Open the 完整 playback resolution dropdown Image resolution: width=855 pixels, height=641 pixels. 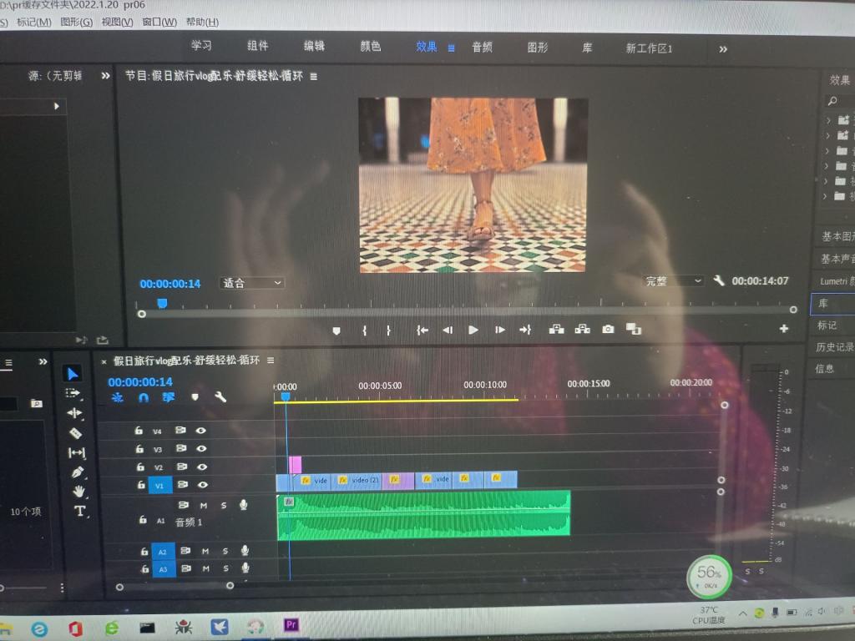pyautogui.click(x=673, y=281)
